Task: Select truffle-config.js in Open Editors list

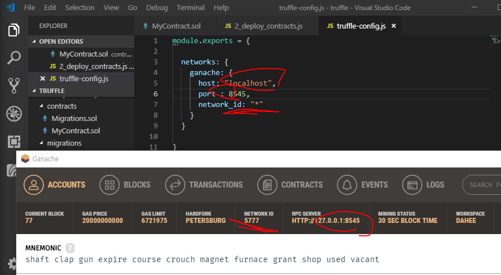Action: tap(81, 78)
